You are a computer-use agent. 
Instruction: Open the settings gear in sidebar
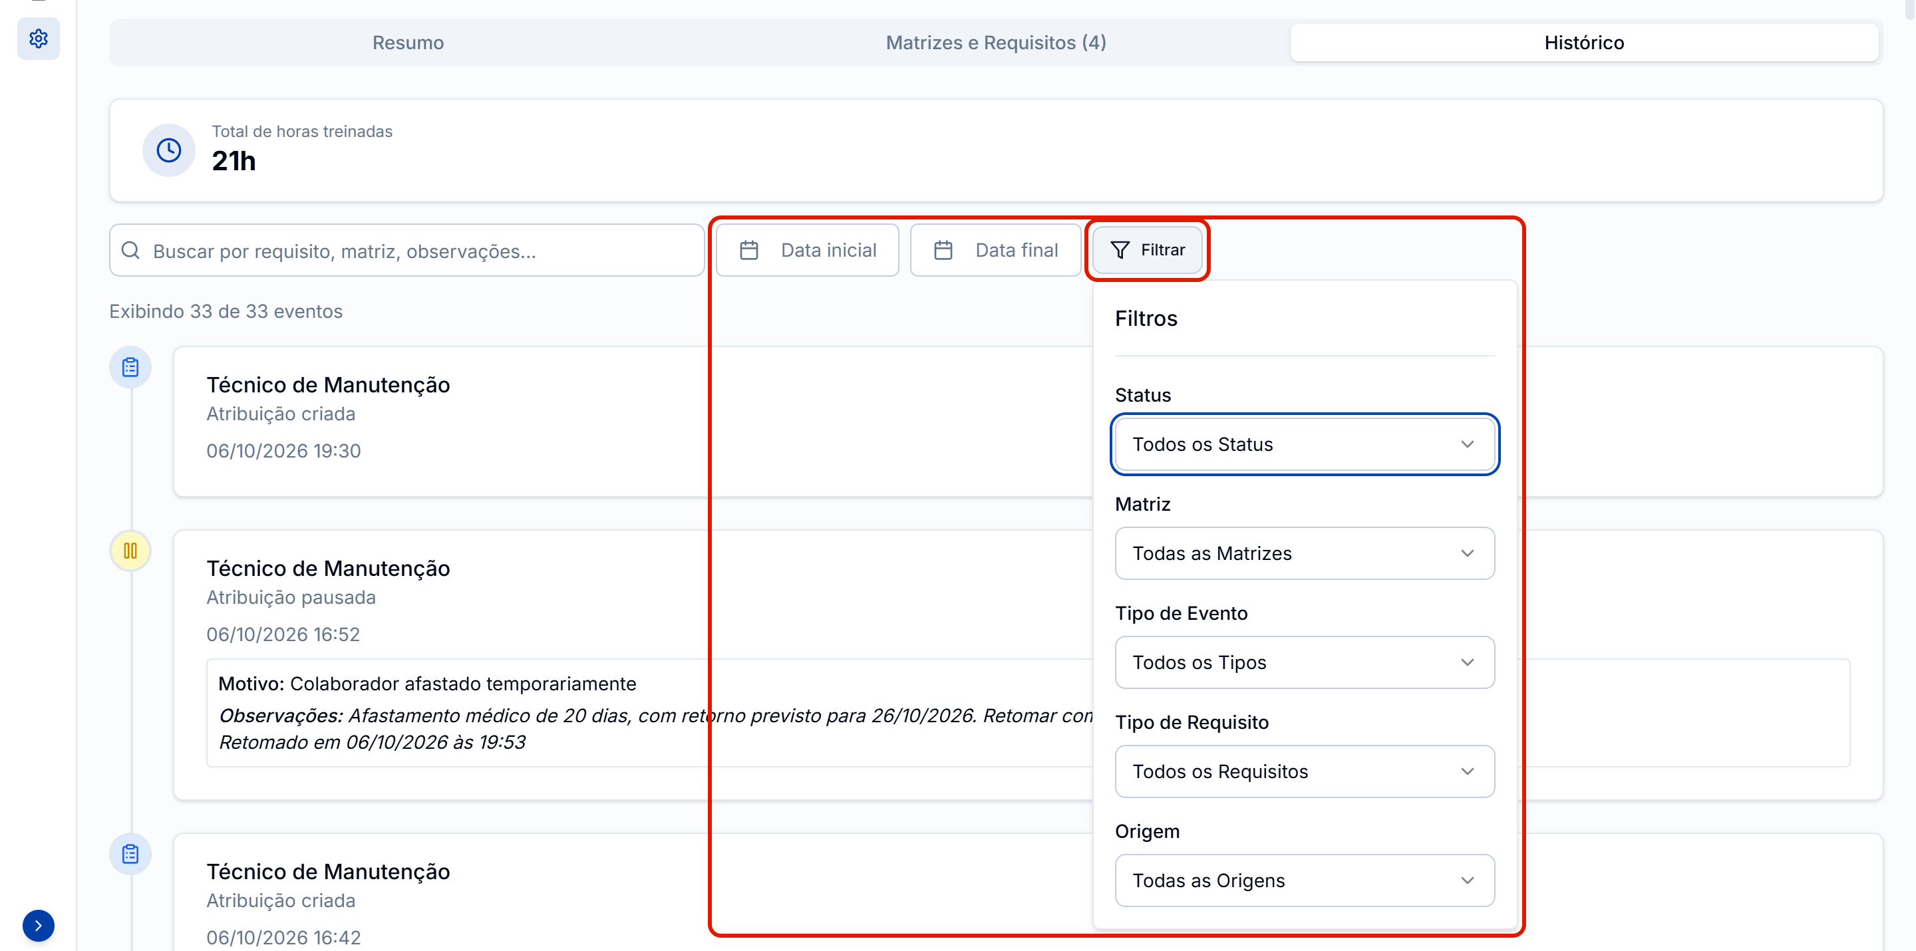point(39,38)
